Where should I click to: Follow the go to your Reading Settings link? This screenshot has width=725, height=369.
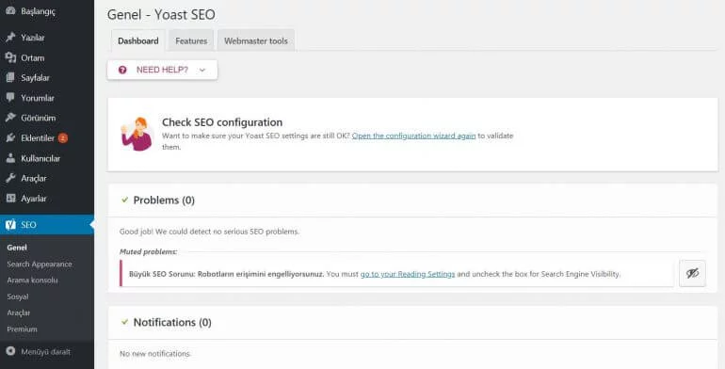408,274
